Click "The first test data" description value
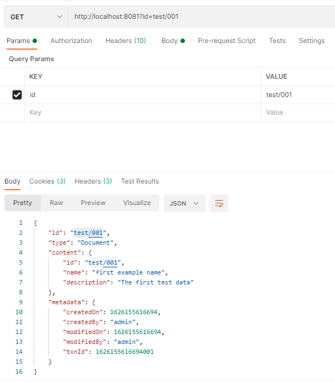Viewport: 335px width, 382px height. tap(156, 282)
